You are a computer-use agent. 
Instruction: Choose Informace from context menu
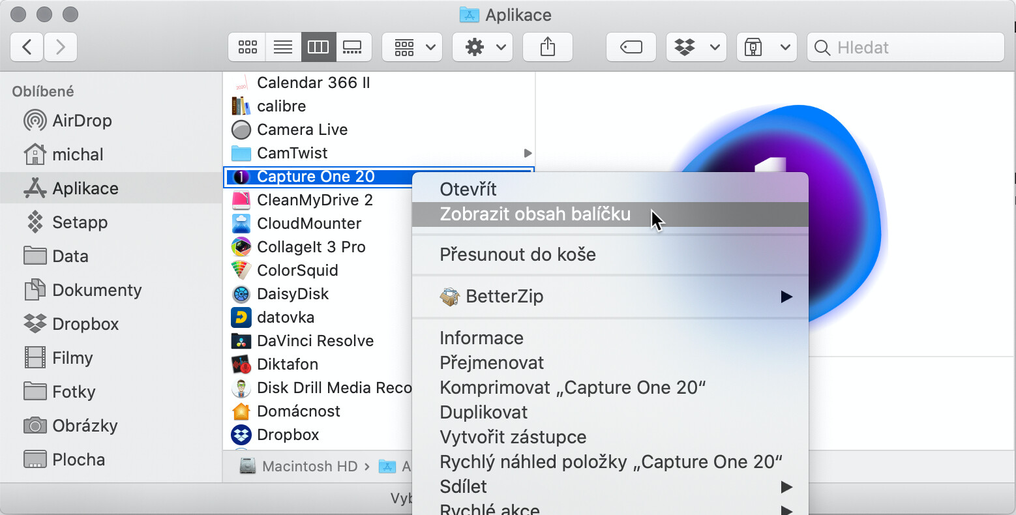(610, 338)
